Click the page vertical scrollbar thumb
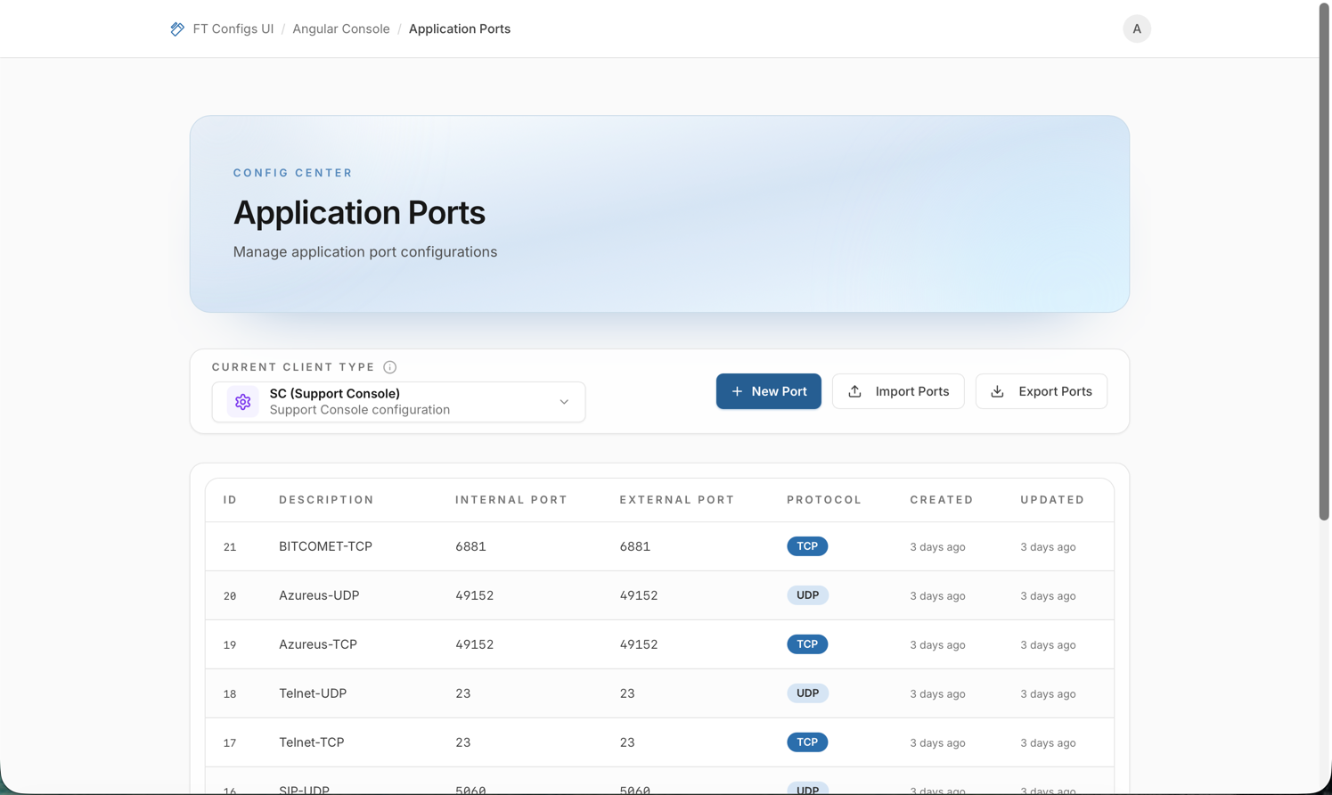Screen dimensions: 1332x795 coord(1324,263)
